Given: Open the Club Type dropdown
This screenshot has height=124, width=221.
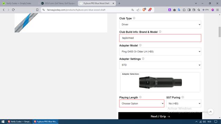Looking at the screenshot, I should [x=160, y=24].
